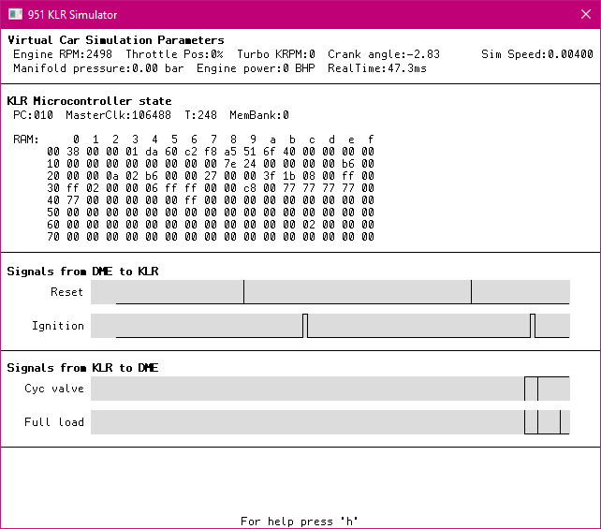Select RAM value 38 in row 00

73,152
